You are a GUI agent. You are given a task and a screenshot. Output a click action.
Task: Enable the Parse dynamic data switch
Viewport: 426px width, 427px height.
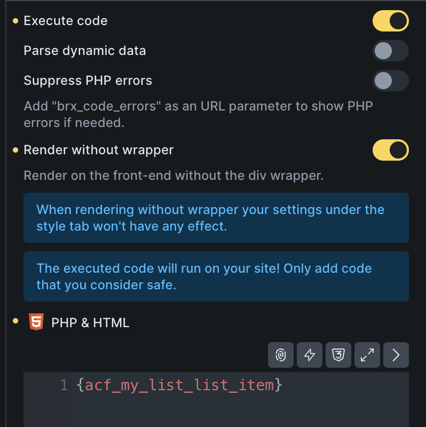[x=390, y=51]
